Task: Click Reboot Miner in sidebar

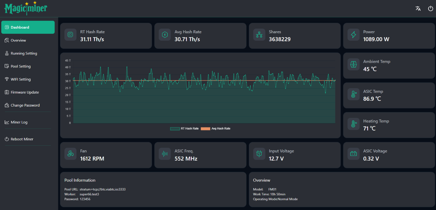Action: click(22, 139)
